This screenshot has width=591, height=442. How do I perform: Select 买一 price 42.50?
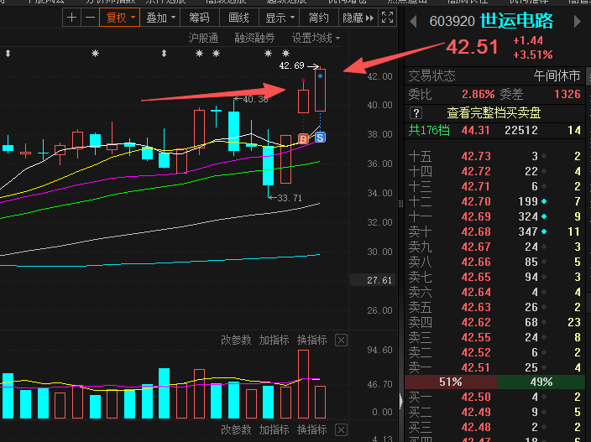476,397
